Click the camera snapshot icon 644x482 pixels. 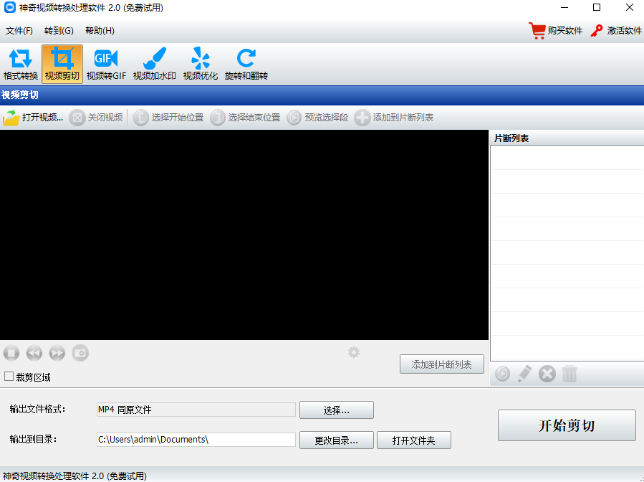[80, 353]
